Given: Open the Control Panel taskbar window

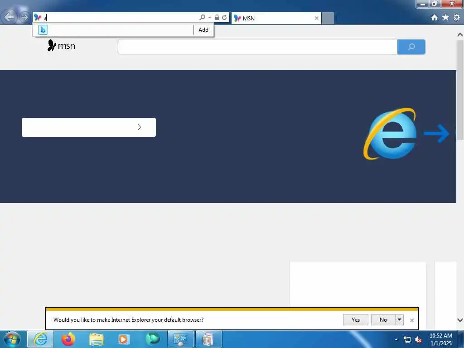Looking at the screenshot, I should [x=181, y=339].
